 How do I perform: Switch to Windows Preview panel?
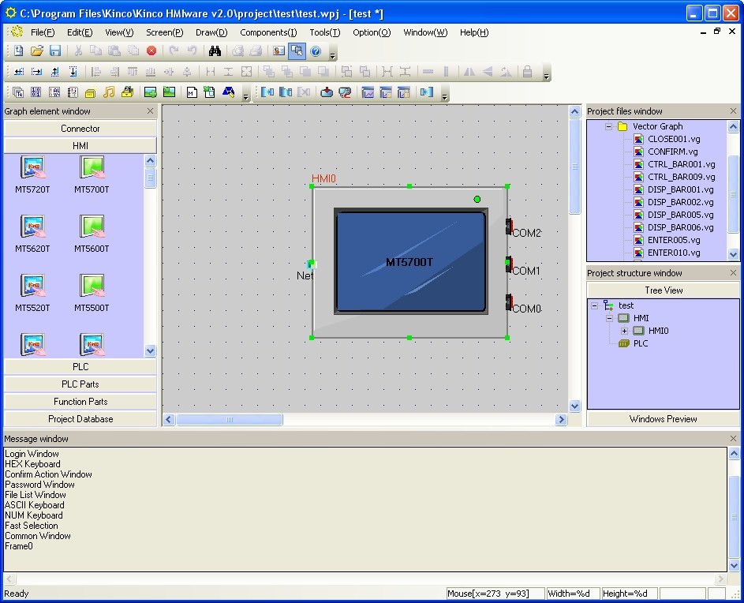(664, 419)
